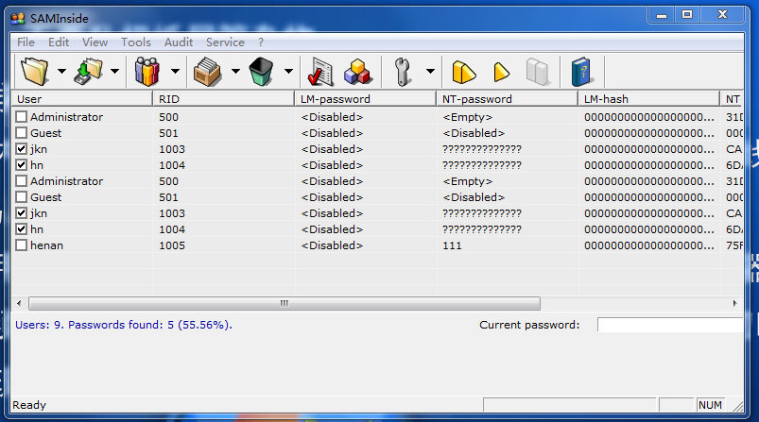
Task: Click the Current password input field
Action: click(x=670, y=325)
